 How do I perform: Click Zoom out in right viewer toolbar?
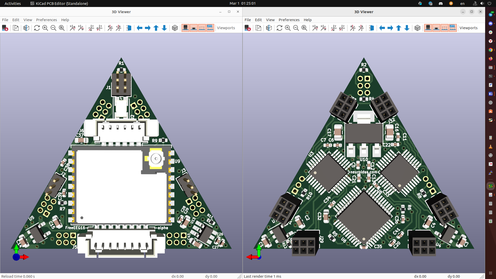pos(296,28)
